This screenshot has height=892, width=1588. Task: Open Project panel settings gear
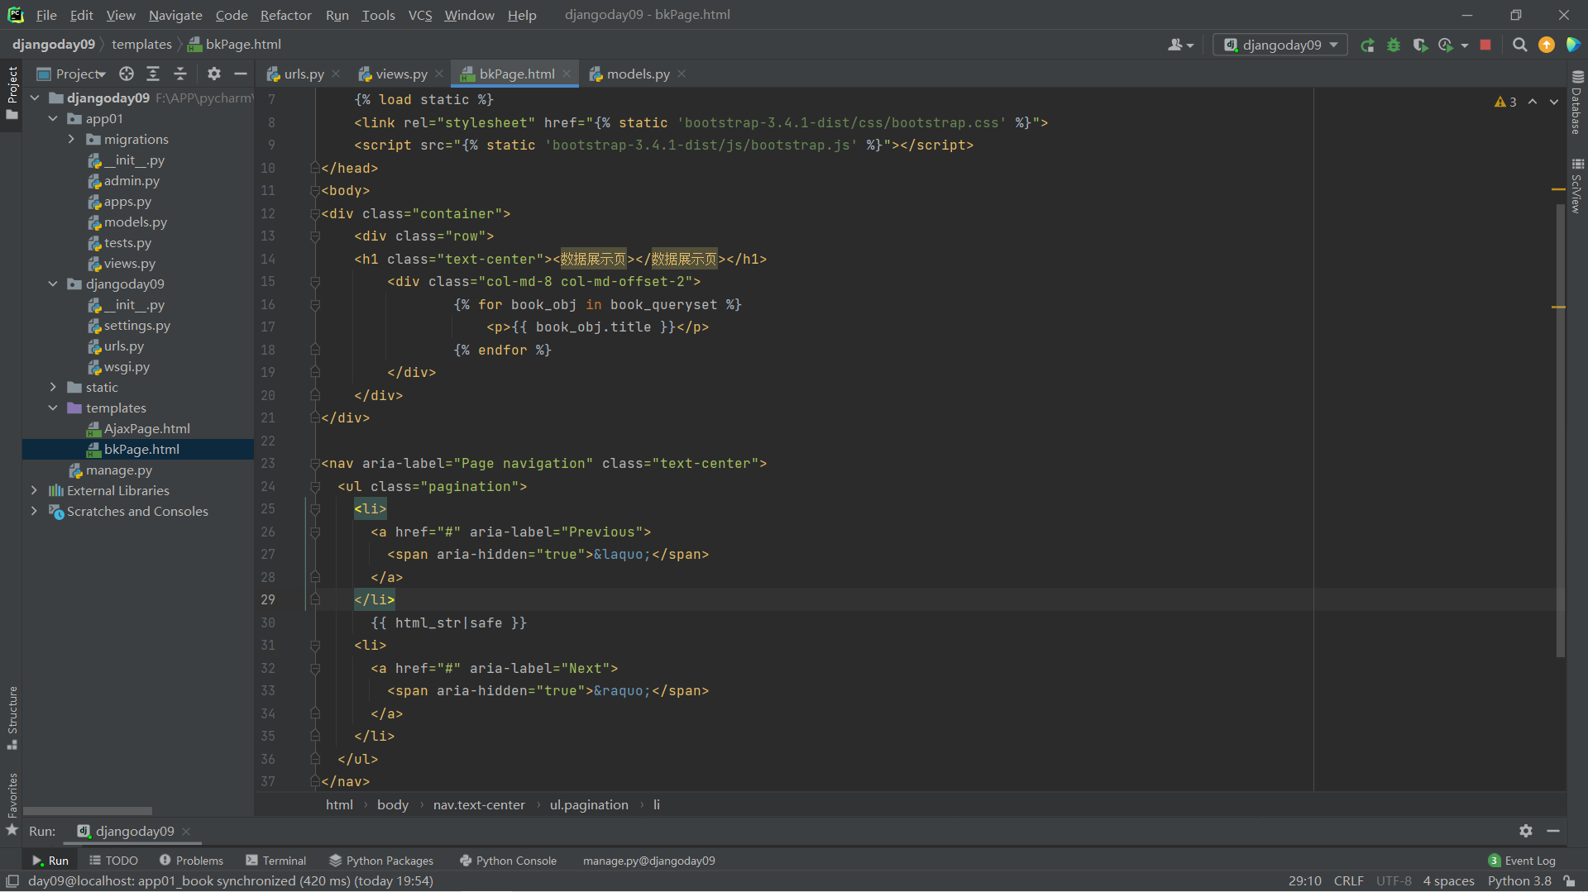point(214,74)
